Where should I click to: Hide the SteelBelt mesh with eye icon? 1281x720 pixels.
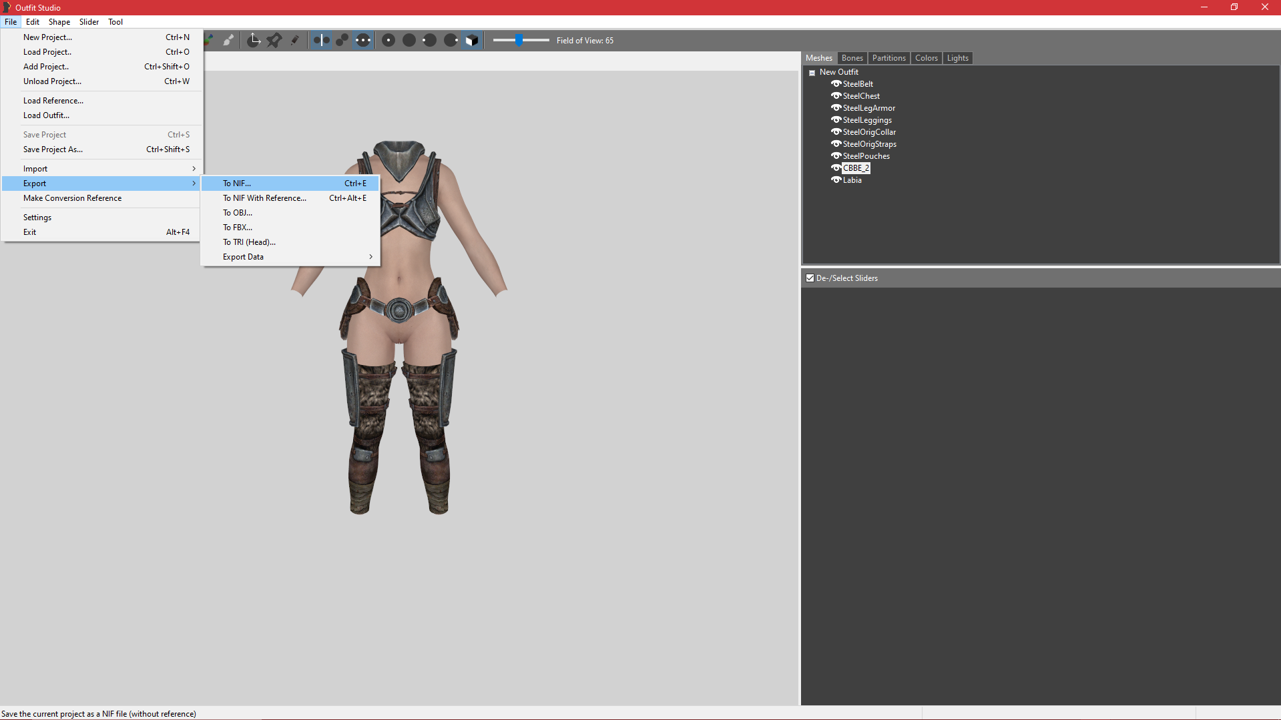pos(836,84)
